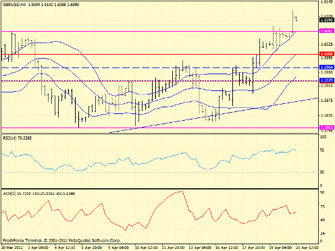The height and width of the screenshot is (251, 335).
Task: Click the ADX scale value 24
Action: pyautogui.click(x=322, y=233)
